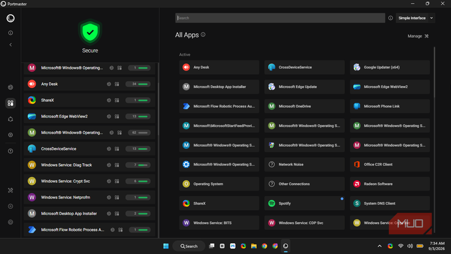Open the Windows Start button
This screenshot has width=451, height=254.
[x=166, y=246]
